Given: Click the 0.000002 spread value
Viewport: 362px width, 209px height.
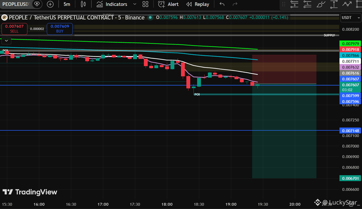Looking at the screenshot, I should coord(37,29).
